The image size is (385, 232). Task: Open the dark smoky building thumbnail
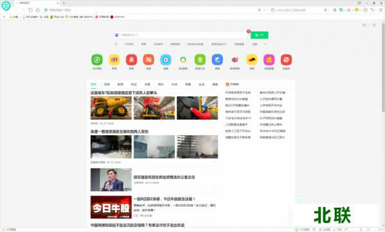(111, 147)
